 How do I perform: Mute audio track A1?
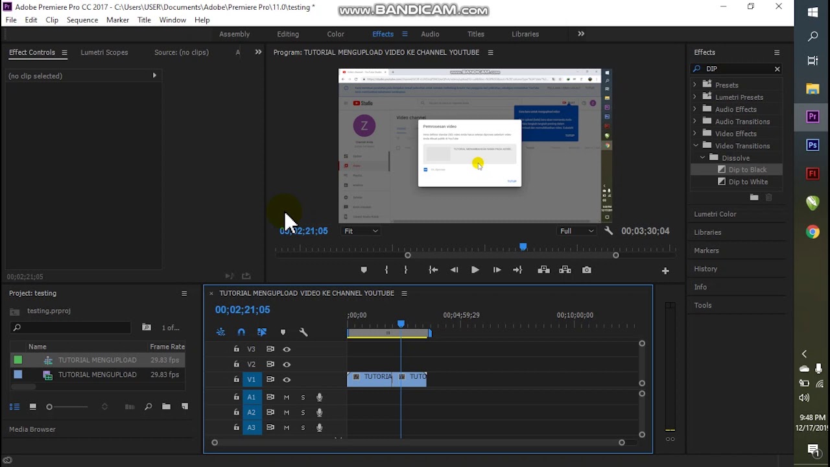(x=287, y=397)
